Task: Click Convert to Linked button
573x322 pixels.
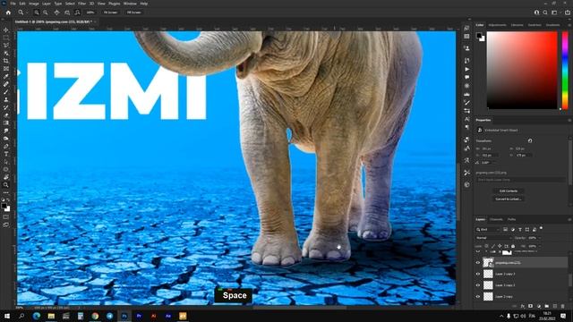Action: coord(509,199)
